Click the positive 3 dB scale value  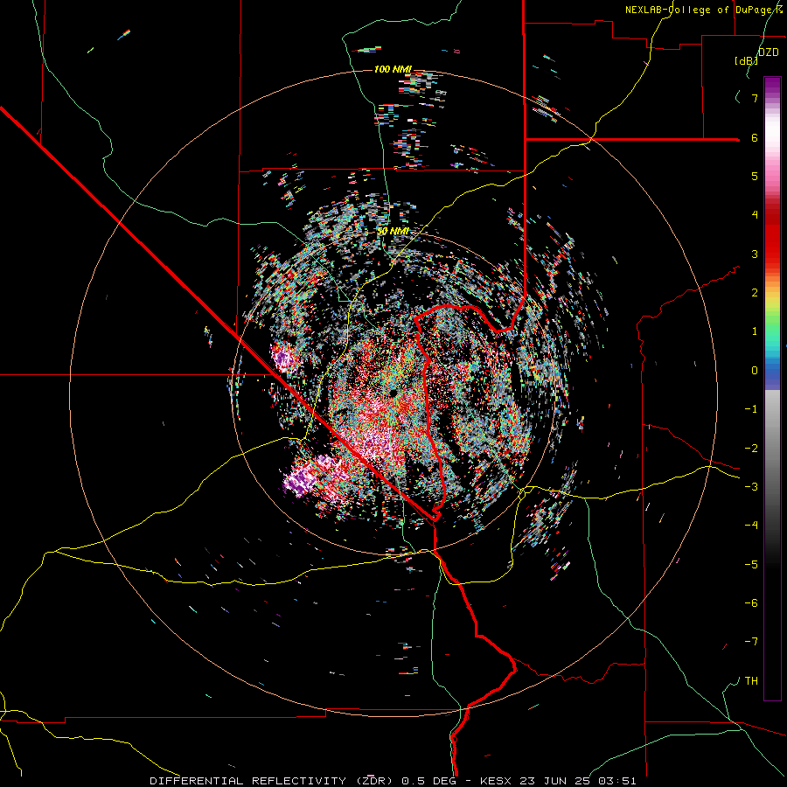(755, 254)
